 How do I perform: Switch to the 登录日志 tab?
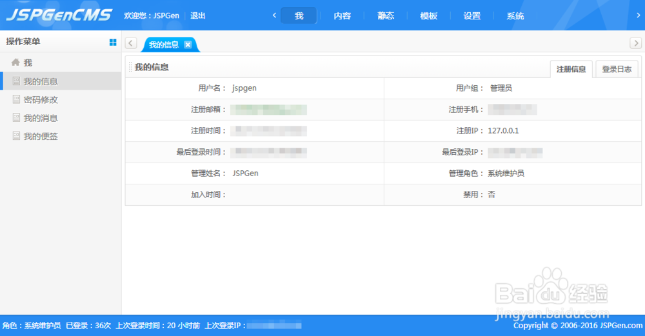coord(617,69)
